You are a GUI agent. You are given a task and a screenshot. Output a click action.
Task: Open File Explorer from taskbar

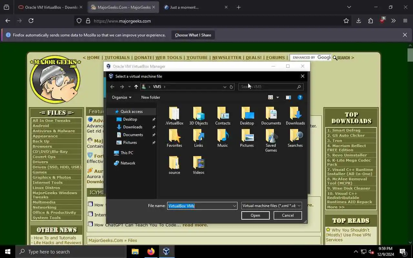coord(135,252)
